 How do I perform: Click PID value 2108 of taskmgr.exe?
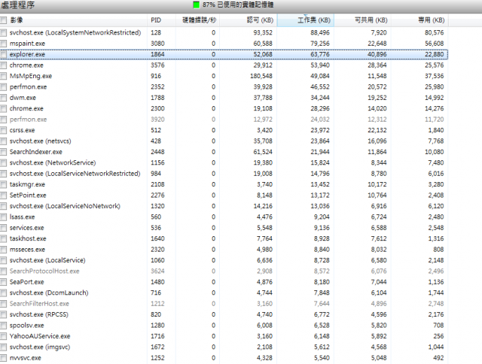[157, 184]
